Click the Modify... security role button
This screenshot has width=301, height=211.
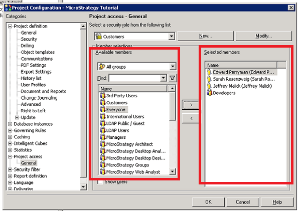pos(263,36)
